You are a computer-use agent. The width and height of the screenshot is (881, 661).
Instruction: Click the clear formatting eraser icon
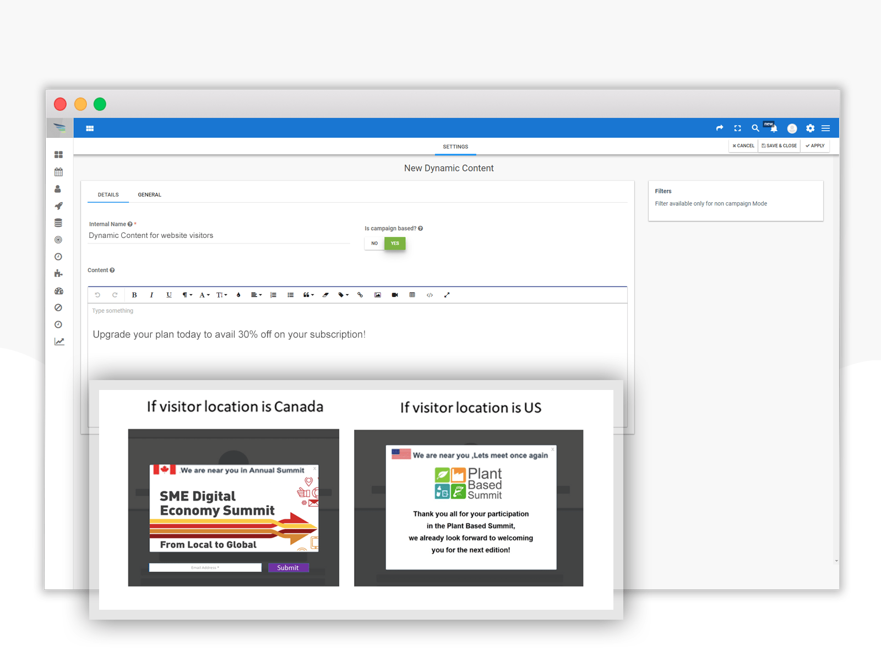(325, 295)
